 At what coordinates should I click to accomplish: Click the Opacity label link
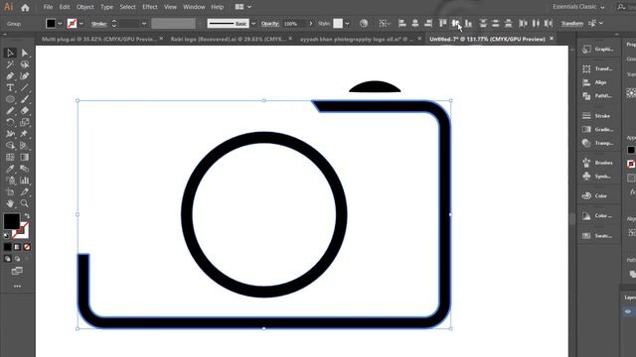[x=269, y=24]
